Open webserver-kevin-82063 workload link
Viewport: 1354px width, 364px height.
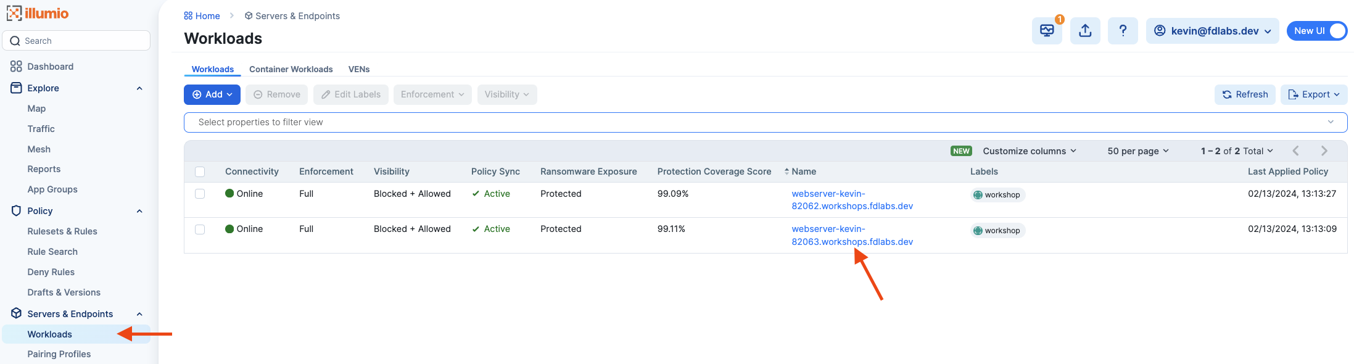tap(852, 235)
